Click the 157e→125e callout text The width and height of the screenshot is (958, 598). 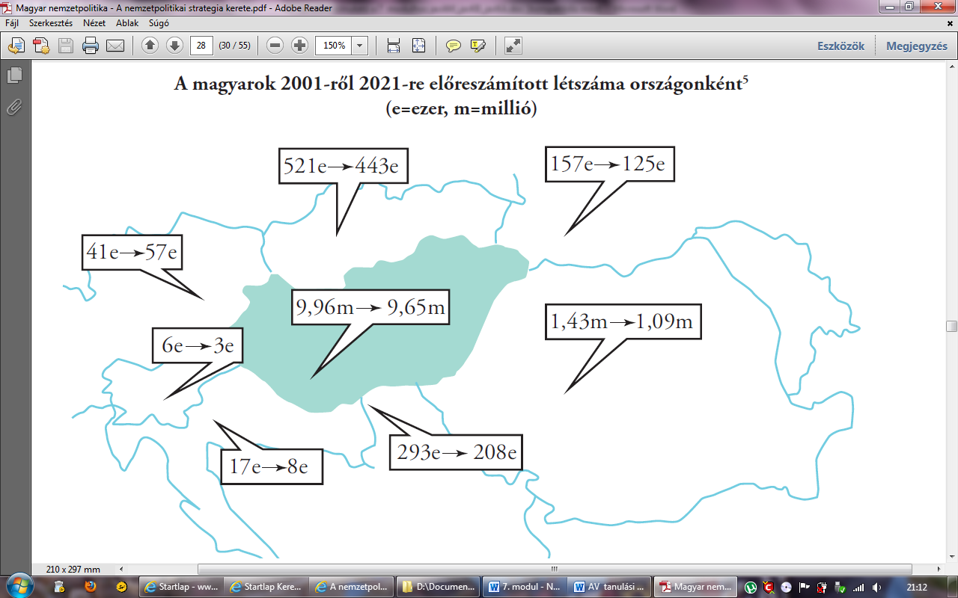pyautogui.click(x=608, y=162)
